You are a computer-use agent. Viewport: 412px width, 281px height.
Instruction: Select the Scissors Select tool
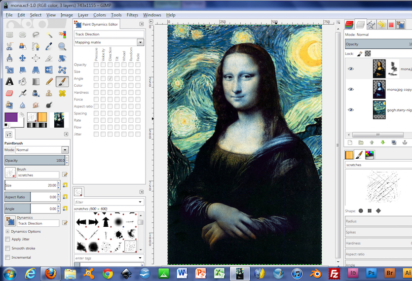(10, 46)
